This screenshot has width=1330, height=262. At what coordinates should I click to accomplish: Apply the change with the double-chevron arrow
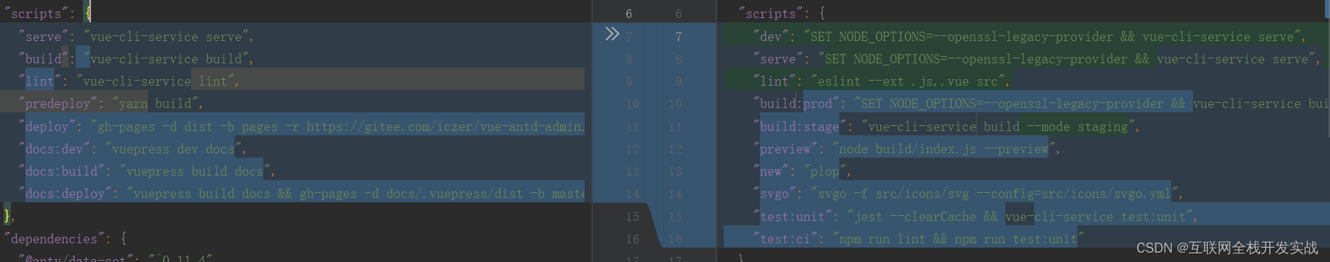(x=612, y=34)
